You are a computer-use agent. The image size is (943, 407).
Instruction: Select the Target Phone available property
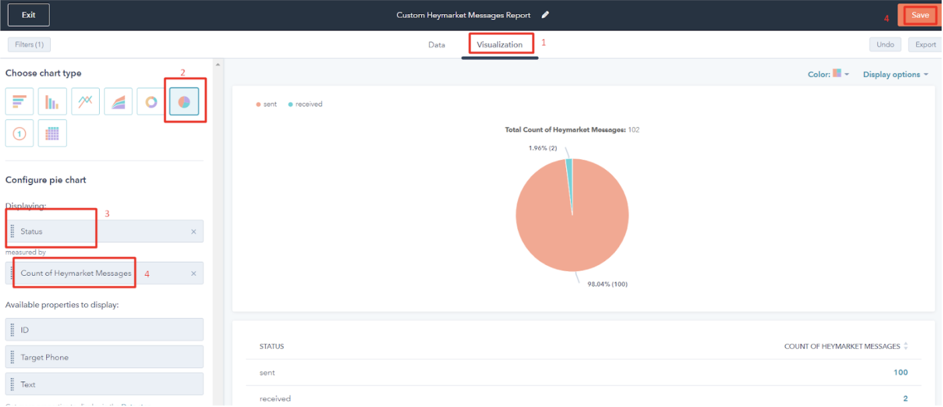click(x=104, y=357)
